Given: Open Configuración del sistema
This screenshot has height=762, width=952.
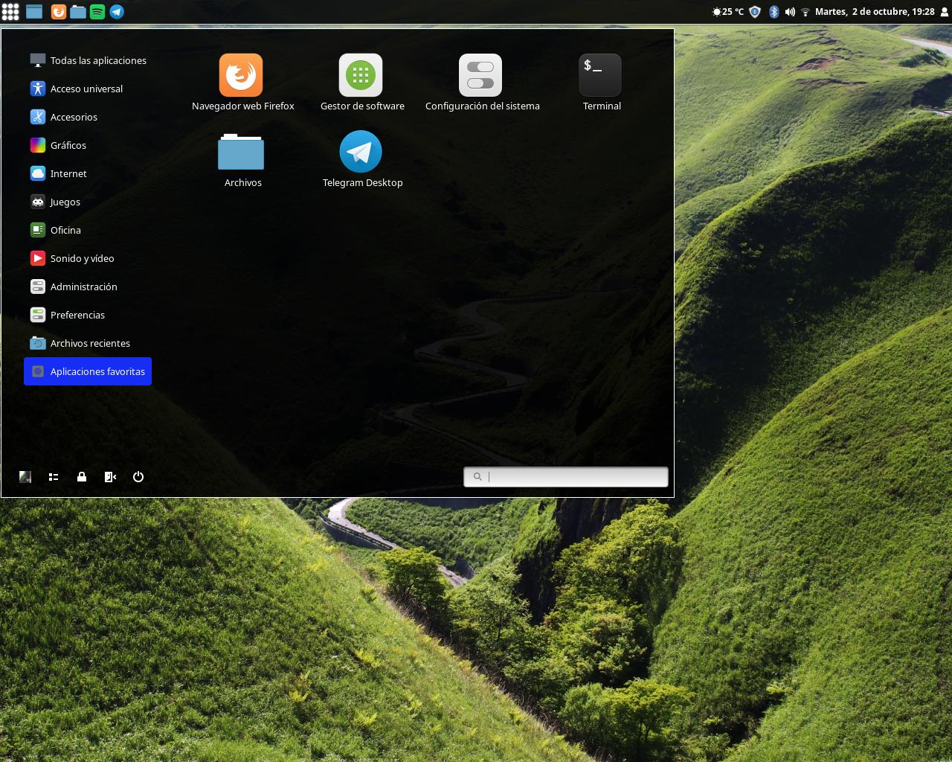Looking at the screenshot, I should click(482, 83).
